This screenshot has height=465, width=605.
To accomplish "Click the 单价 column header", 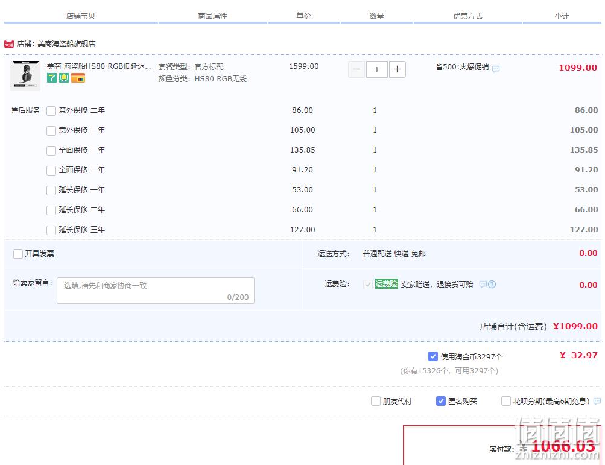I will click(303, 16).
